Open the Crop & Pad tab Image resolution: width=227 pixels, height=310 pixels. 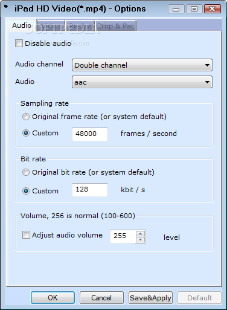pos(116,26)
